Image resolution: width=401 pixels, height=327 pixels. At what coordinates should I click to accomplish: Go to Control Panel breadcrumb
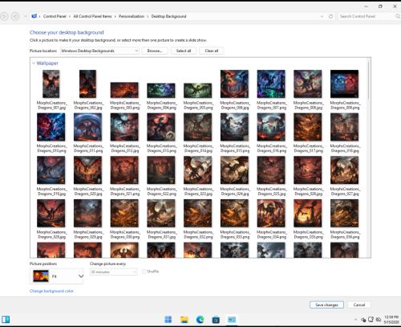tap(55, 16)
